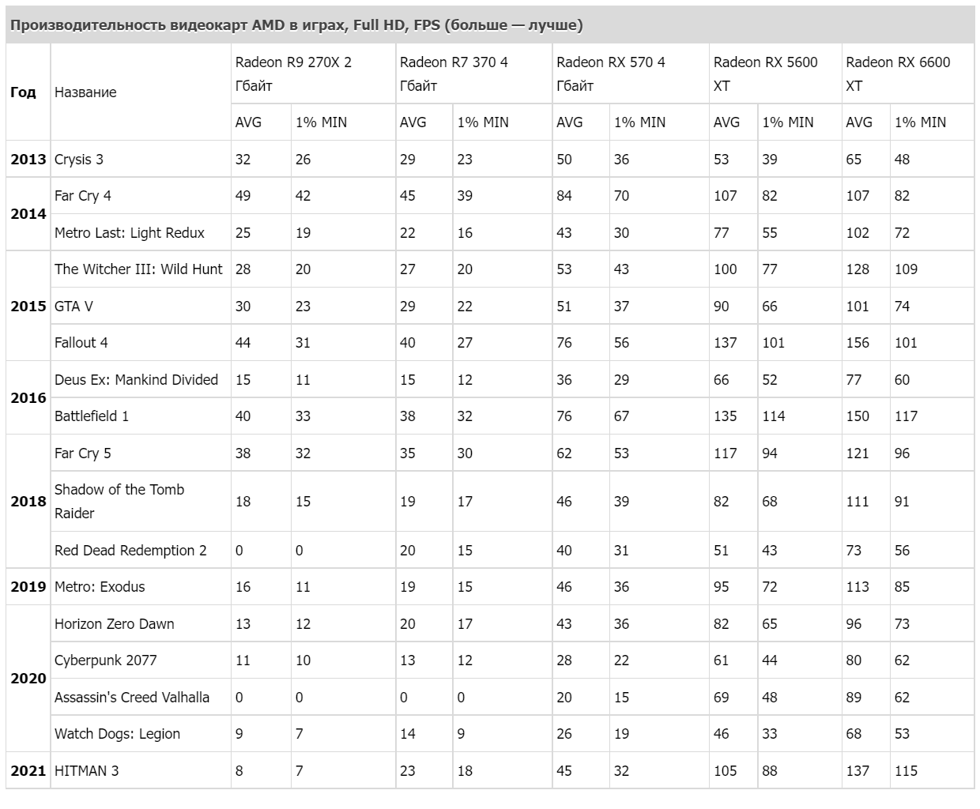Click the Radeon RX 5600 XT header

pos(765,73)
